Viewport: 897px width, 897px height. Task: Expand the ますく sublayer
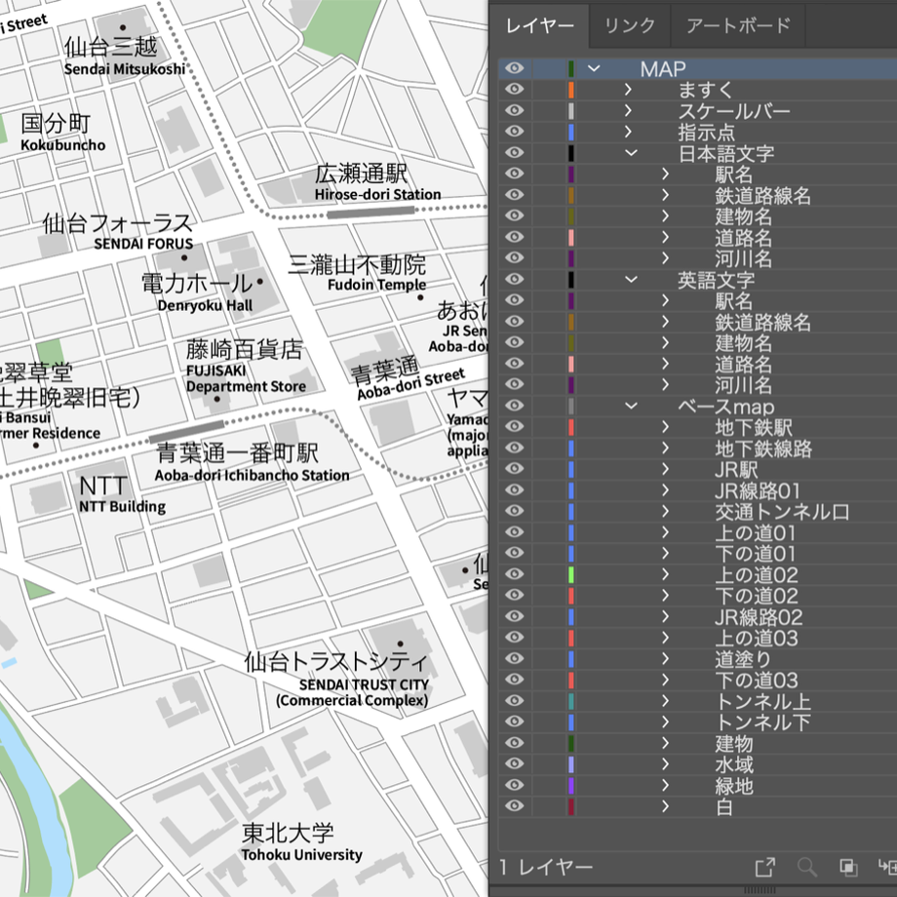point(628,90)
